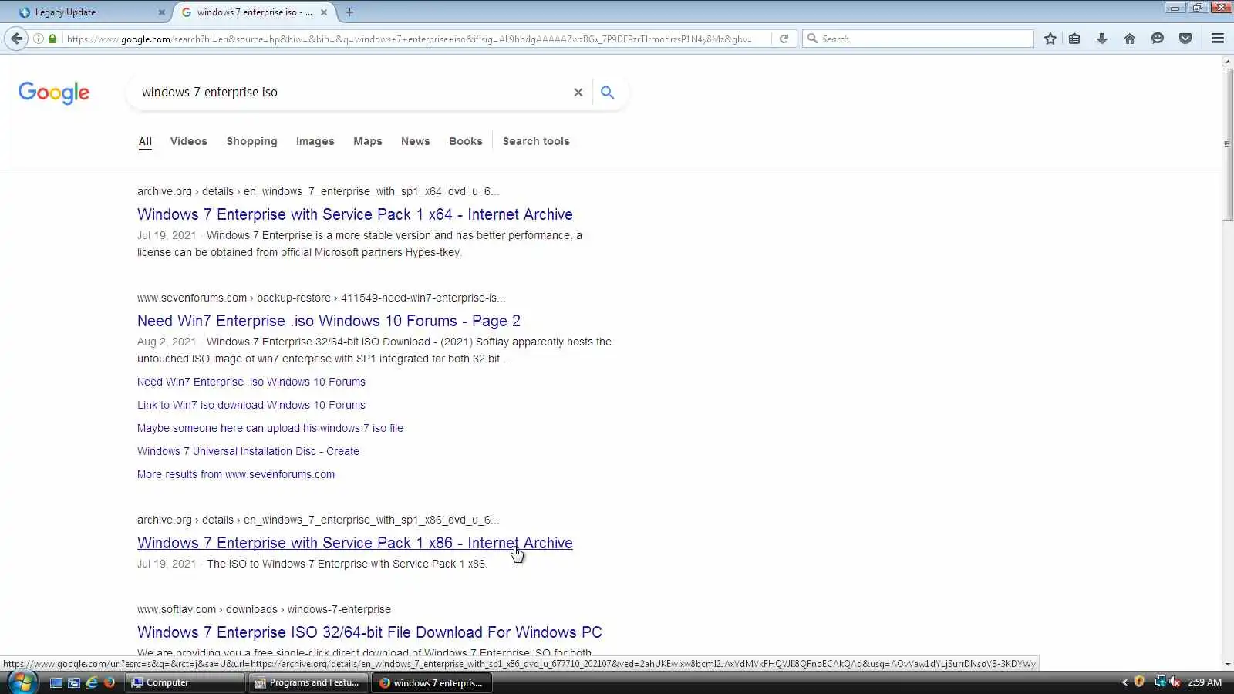This screenshot has height=694, width=1234.
Task: Close the windows 7 enterprise iso tab
Action: 324,12
